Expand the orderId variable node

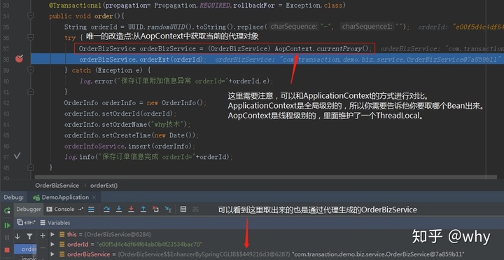[x=52, y=245]
